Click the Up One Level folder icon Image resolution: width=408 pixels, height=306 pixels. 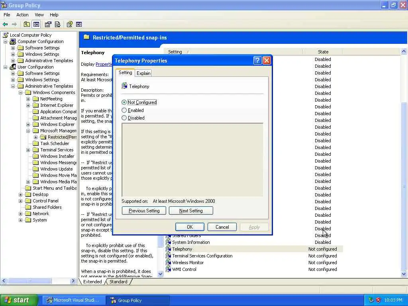coord(27,24)
